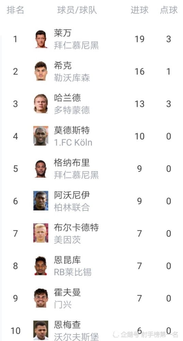Open team link 多特蒙德
Image resolution: width=183 pixels, height=341 pixels.
pyautogui.click(x=72, y=110)
